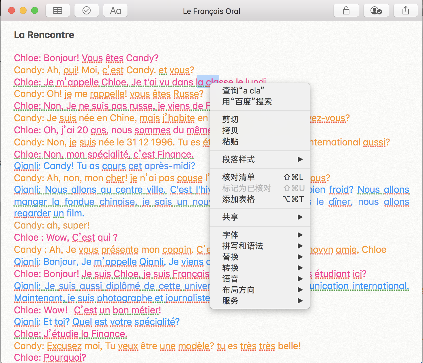Click the line 'Chloe : Wow, C'est qui ?'
The image size is (423, 363).
point(66,237)
